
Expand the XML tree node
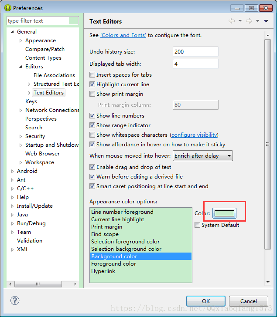[12, 250]
